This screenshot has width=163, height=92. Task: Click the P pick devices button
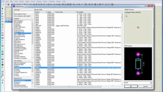6,20
